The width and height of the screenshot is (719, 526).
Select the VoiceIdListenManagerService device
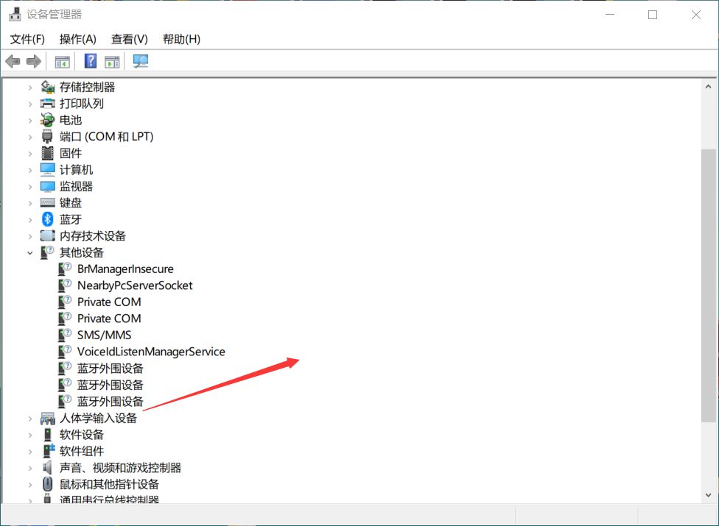point(151,352)
